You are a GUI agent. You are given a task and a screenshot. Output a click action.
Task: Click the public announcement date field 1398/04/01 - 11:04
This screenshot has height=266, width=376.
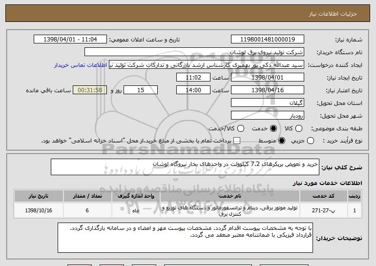(70, 40)
